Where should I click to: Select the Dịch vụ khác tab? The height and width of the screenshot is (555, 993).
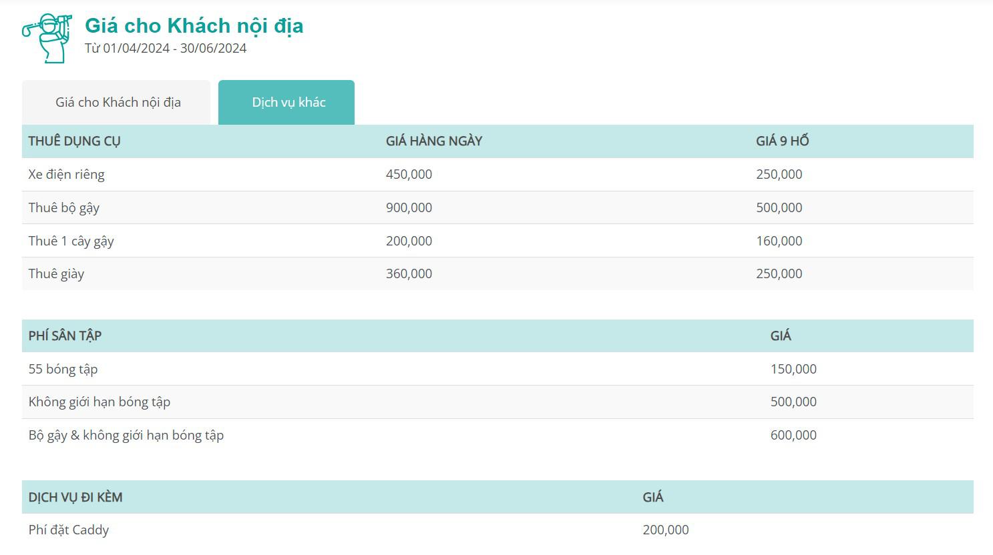coord(288,102)
